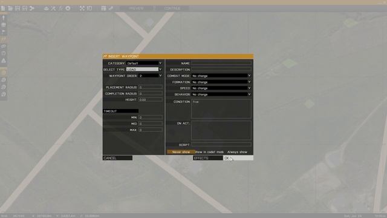
Task: Click the merge arrow icon in toolbar
Action: [32, 8]
